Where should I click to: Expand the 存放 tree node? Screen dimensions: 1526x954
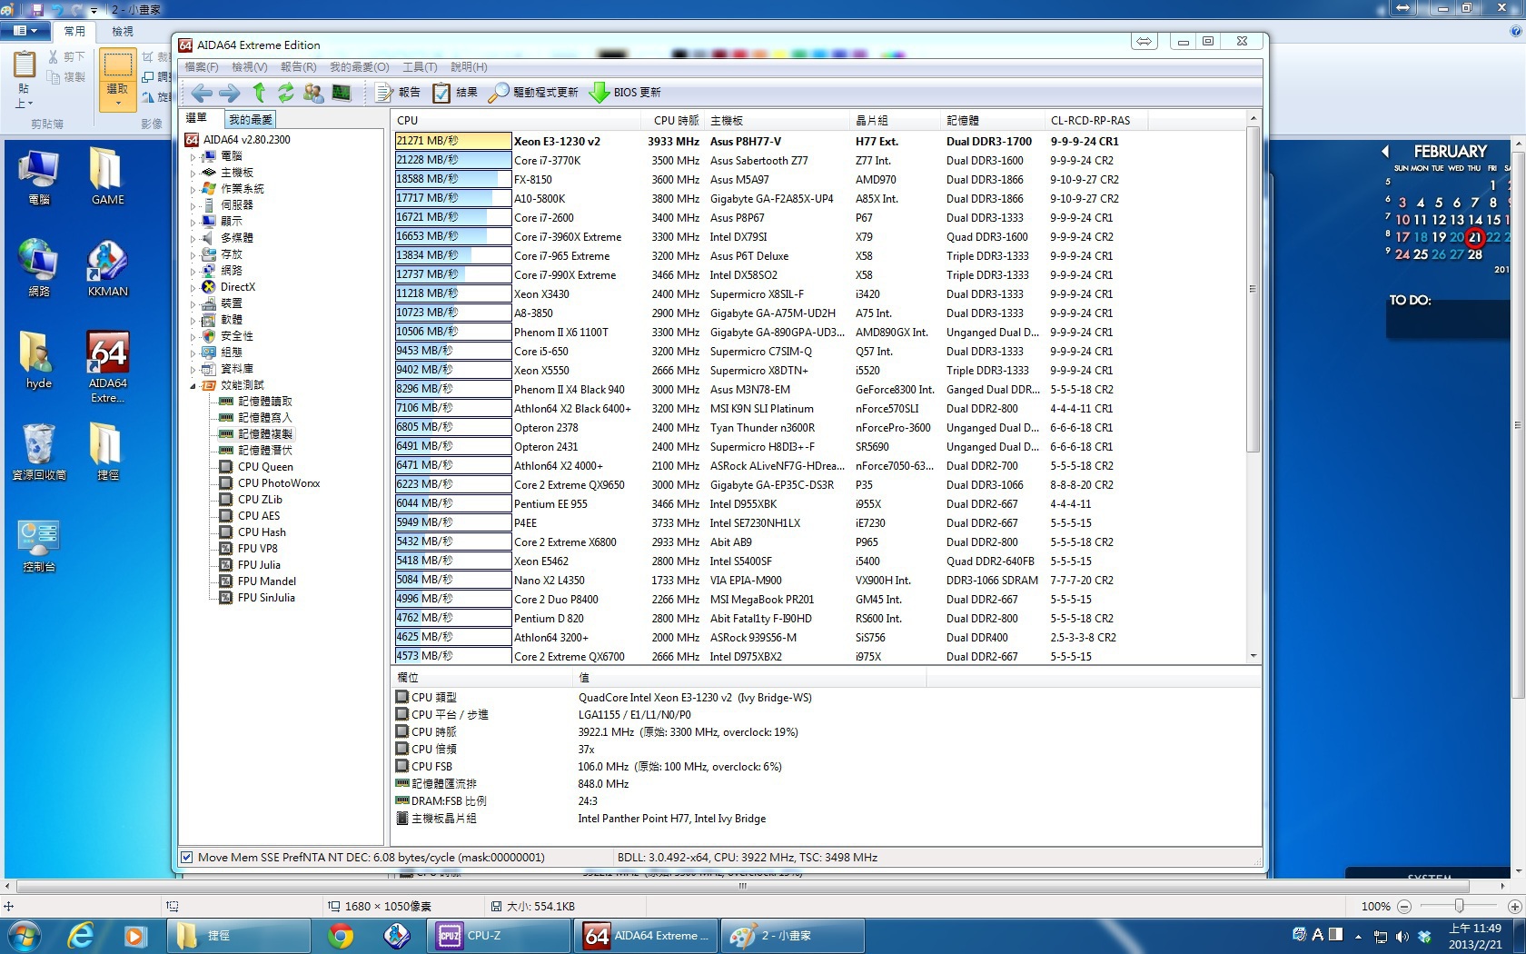(193, 254)
